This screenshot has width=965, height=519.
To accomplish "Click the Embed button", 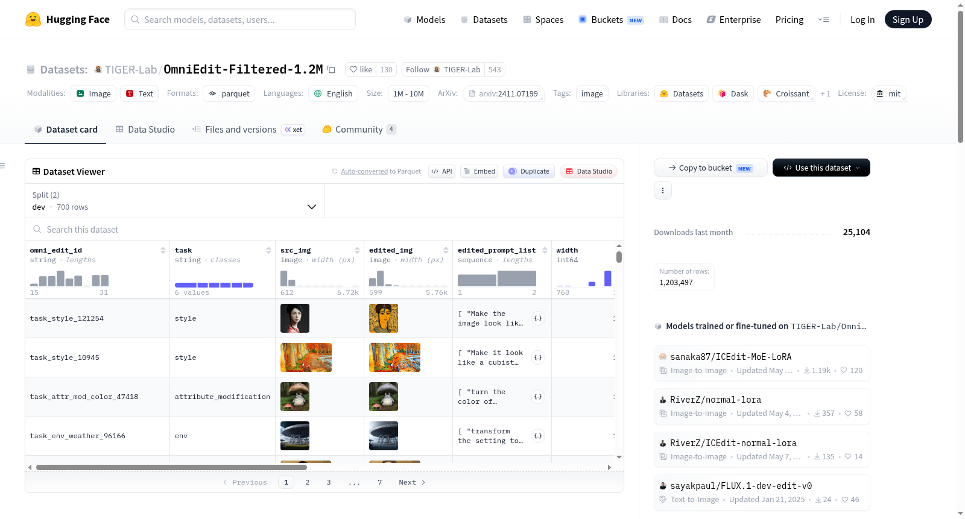I will click(478, 171).
